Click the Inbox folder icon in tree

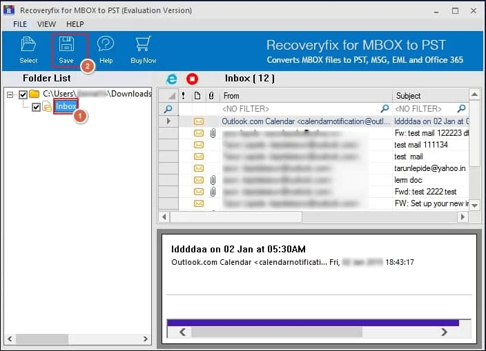point(47,107)
